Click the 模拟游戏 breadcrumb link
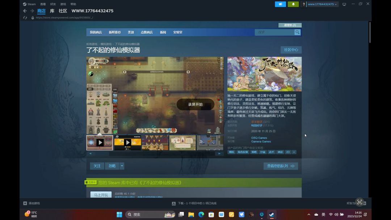The image size is (391, 220). [x=106, y=44]
